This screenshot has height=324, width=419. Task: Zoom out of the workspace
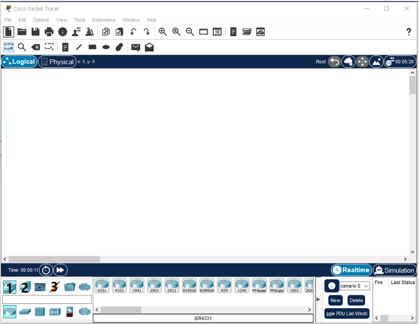[x=190, y=32]
